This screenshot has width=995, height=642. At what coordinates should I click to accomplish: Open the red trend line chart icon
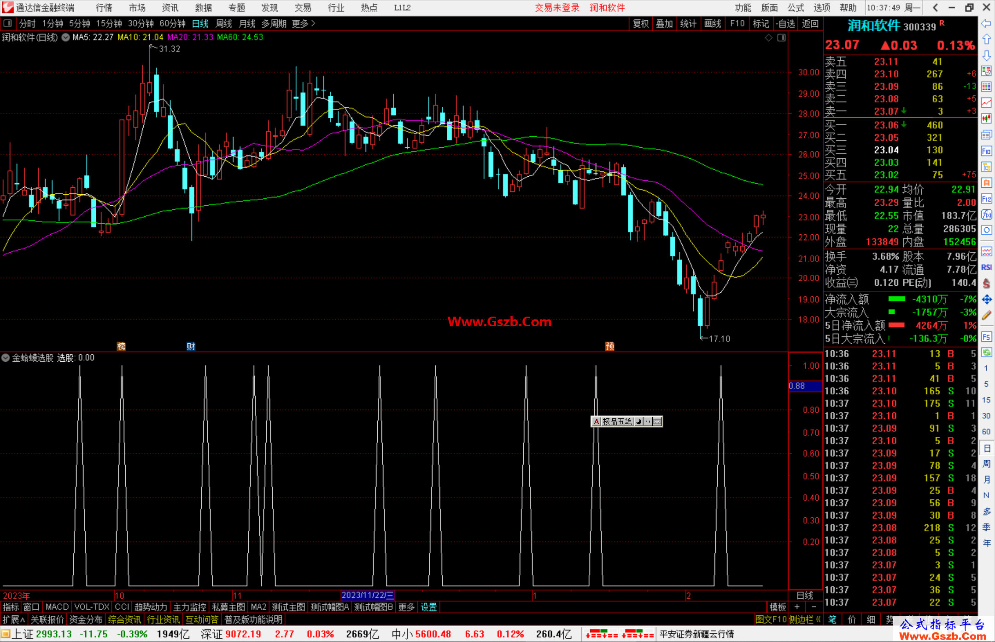point(986,103)
